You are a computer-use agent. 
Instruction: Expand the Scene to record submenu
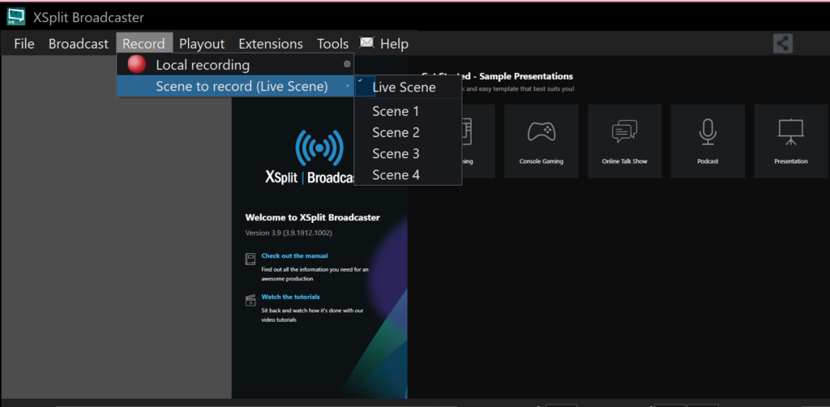(236, 86)
